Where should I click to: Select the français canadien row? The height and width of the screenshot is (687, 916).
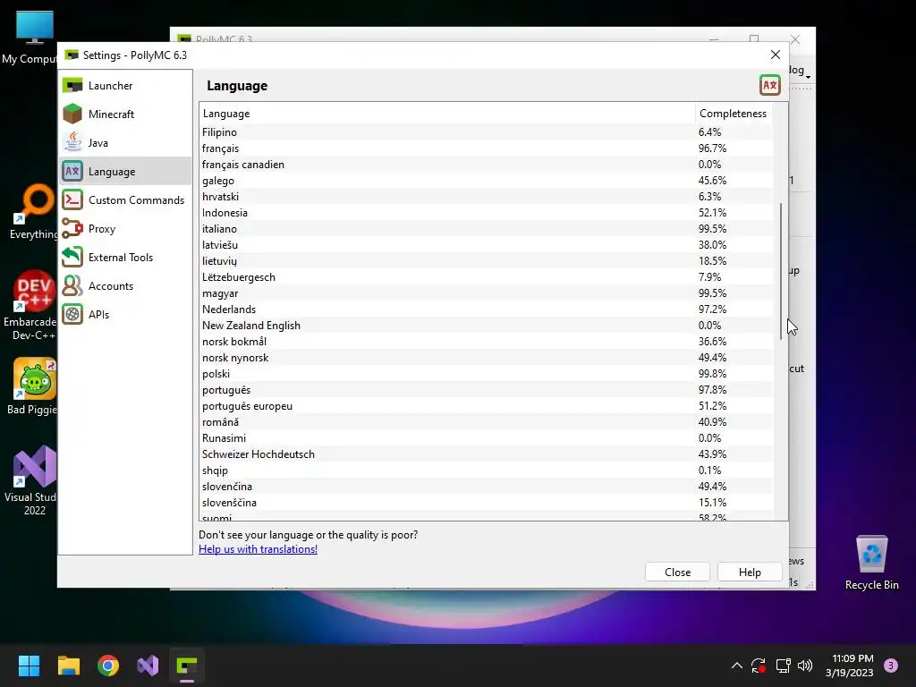487,165
